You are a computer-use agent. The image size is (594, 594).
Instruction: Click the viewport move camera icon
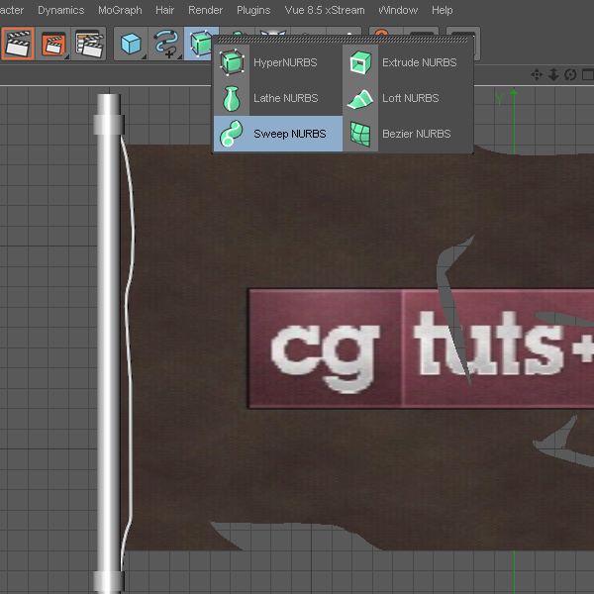(x=537, y=74)
